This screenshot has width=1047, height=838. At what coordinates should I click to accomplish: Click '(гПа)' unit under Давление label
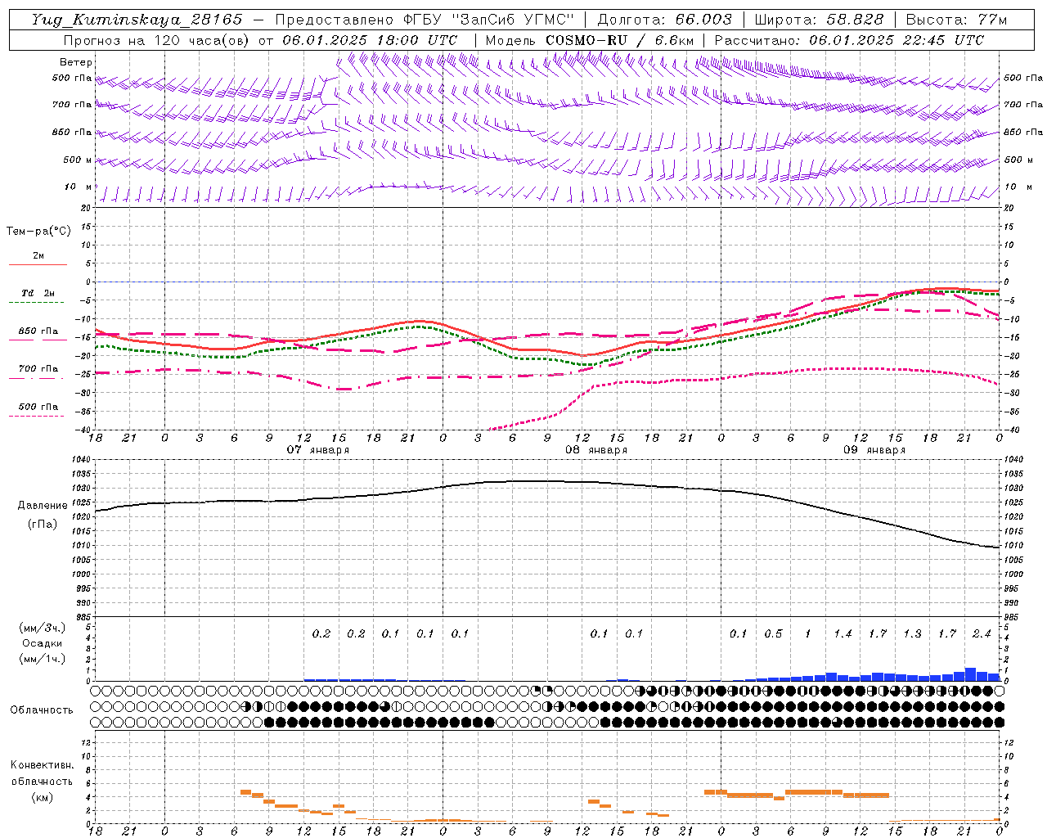43,525
